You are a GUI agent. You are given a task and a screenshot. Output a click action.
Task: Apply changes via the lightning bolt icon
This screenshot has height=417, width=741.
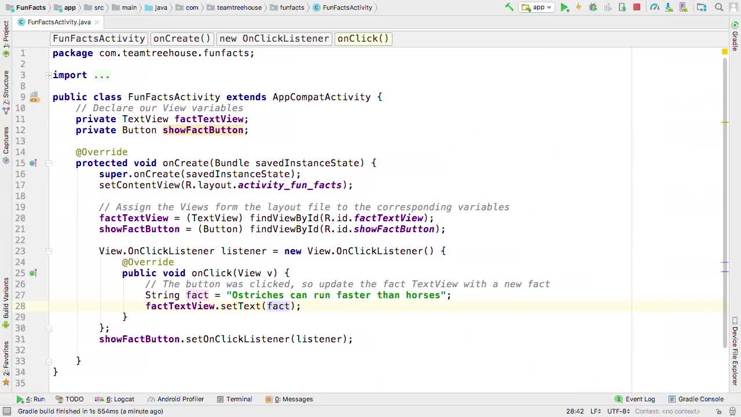point(578,8)
